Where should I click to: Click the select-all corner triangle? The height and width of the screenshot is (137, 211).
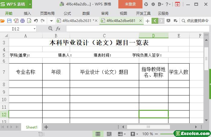[6, 36]
